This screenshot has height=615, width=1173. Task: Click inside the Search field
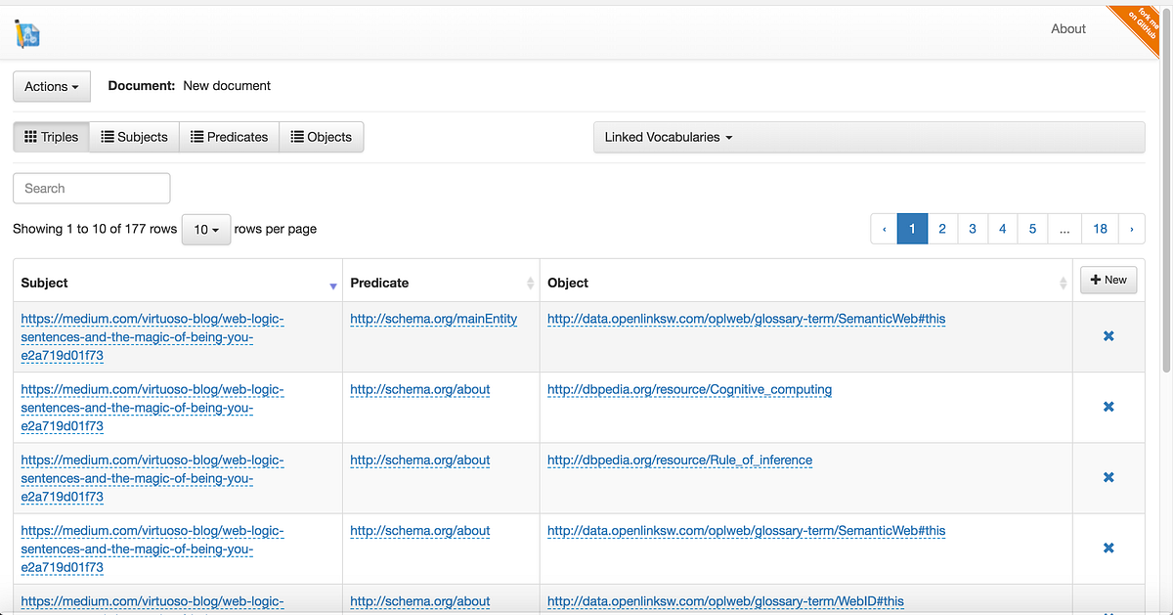click(91, 188)
